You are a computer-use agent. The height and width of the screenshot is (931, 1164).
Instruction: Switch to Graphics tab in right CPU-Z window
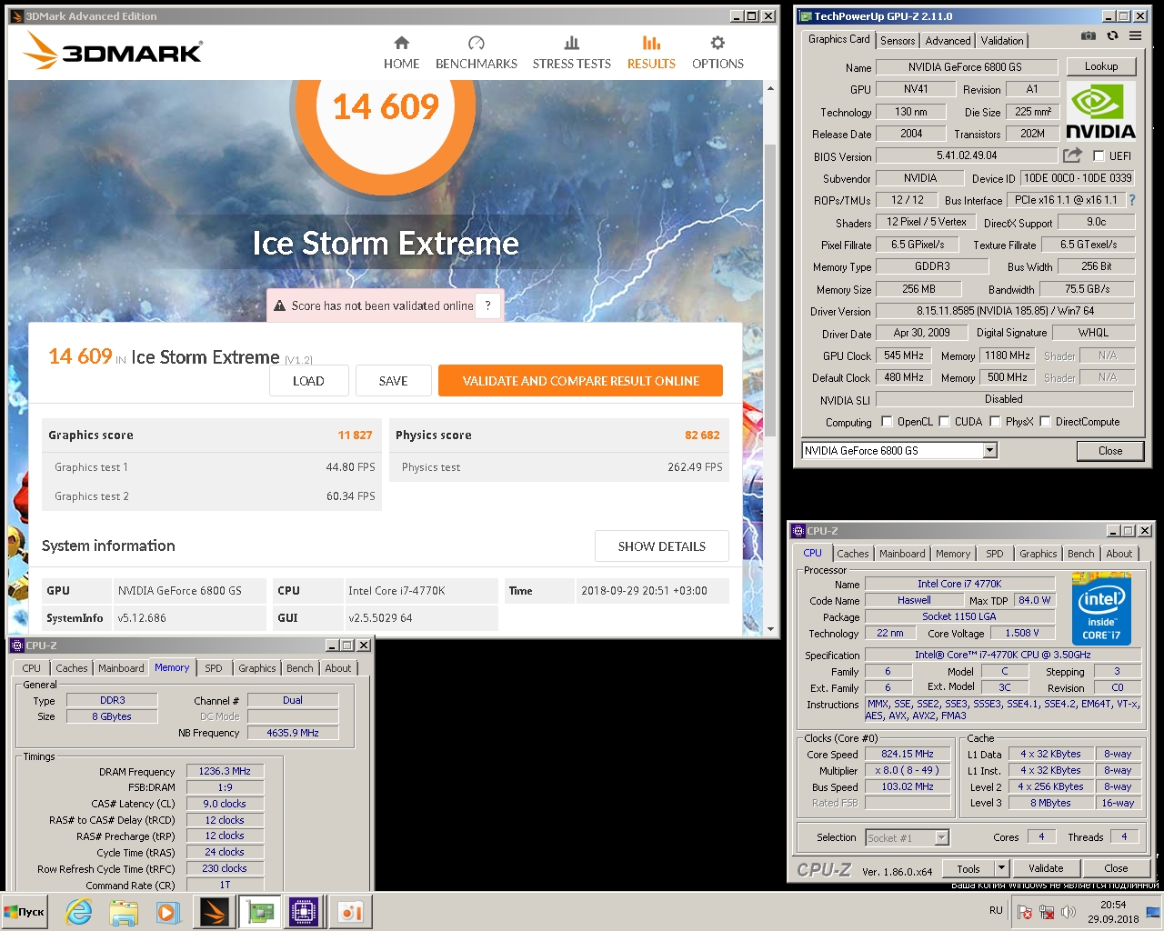(1039, 554)
